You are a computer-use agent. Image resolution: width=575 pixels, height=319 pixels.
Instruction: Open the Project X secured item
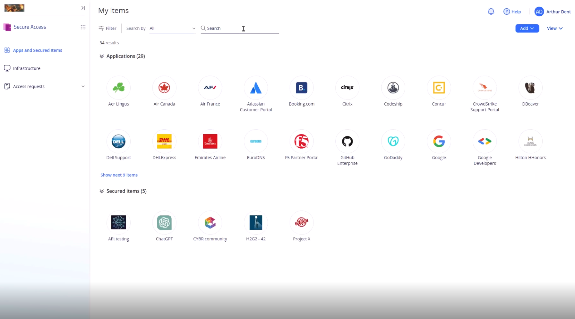coord(302,222)
